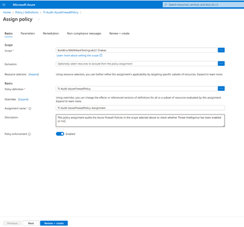Navigate to Policy | Definitions breadcrumb
The height and width of the screenshot is (227, 244).
(x=27, y=12)
